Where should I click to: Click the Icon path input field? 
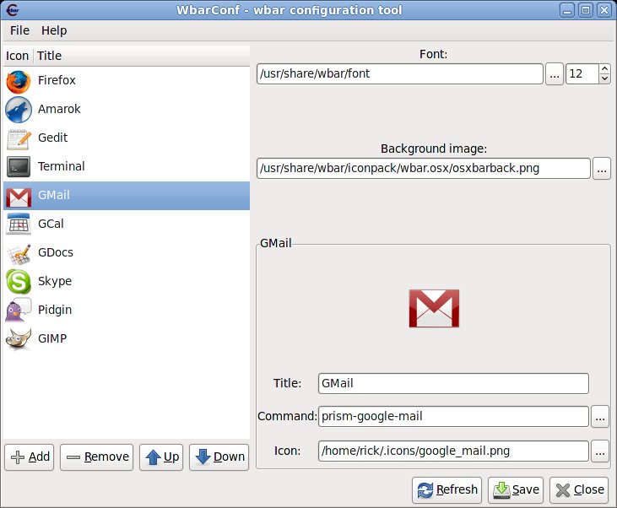click(x=453, y=451)
